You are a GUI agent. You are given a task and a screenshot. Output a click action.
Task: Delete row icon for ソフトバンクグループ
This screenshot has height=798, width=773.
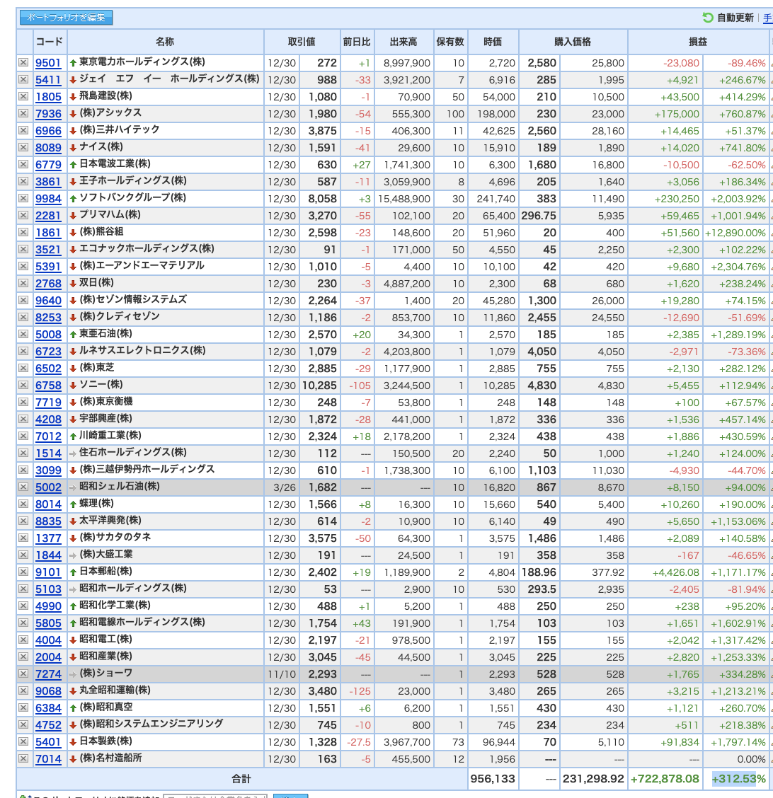(x=23, y=198)
